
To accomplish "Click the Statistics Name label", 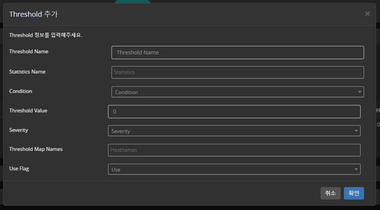I will (x=27, y=72).
